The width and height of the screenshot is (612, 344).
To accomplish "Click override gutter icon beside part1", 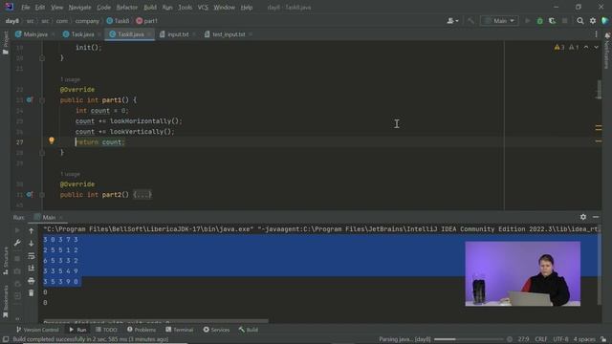I will (30, 100).
